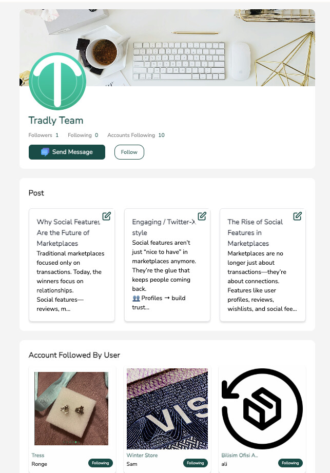Open the Winter Store account name
Screen dimensions: 330x473
[x=142, y=455]
